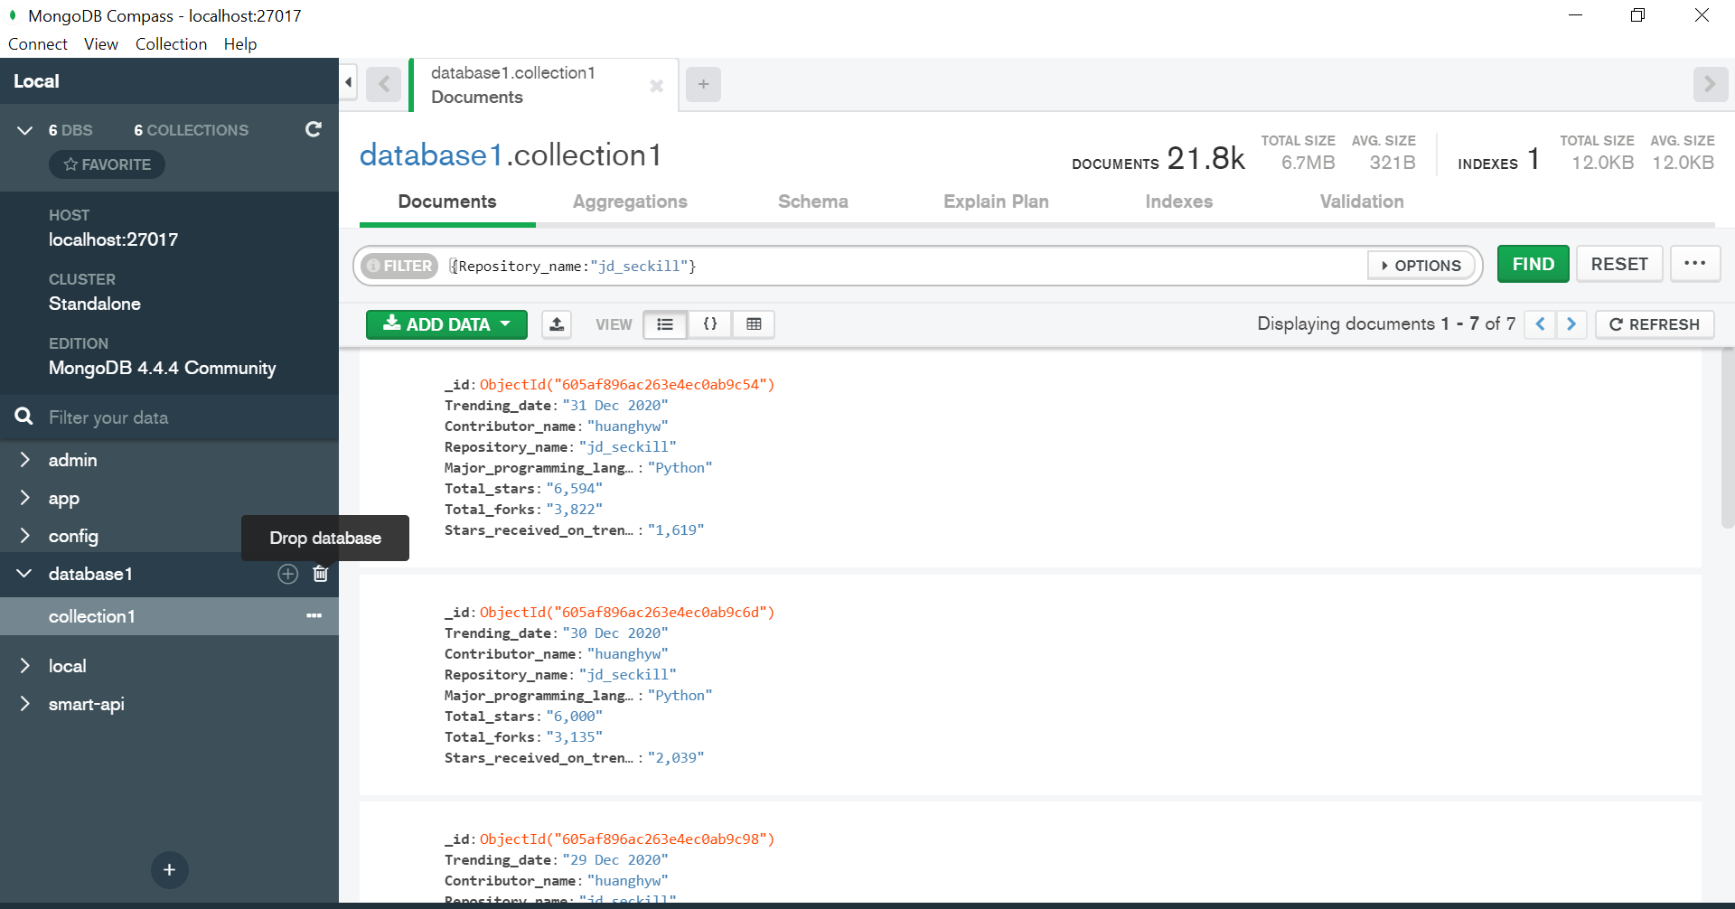The width and height of the screenshot is (1735, 909).
Task: Refresh the databases list in sidebar
Action: click(x=314, y=129)
